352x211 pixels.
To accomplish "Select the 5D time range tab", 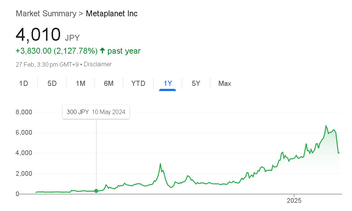I will pos(52,83).
